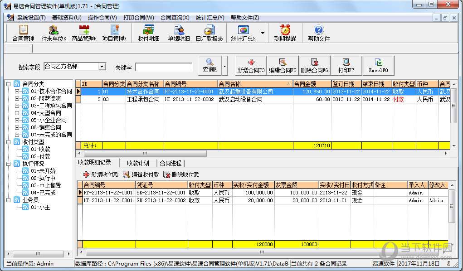Click the 到期提醒 alarm clock icon
This screenshot has width=463, height=271.
(x=285, y=33)
